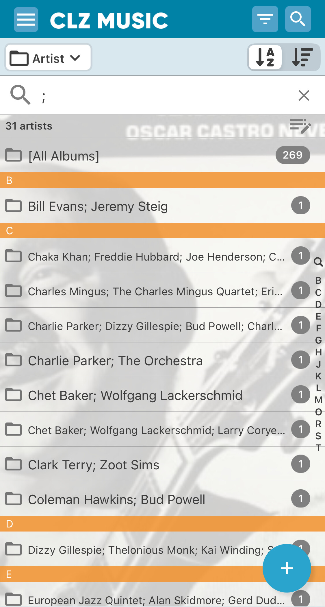This screenshot has height=607, width=325.
Task: Open the All Albums folder
Action: click(64, 156)
